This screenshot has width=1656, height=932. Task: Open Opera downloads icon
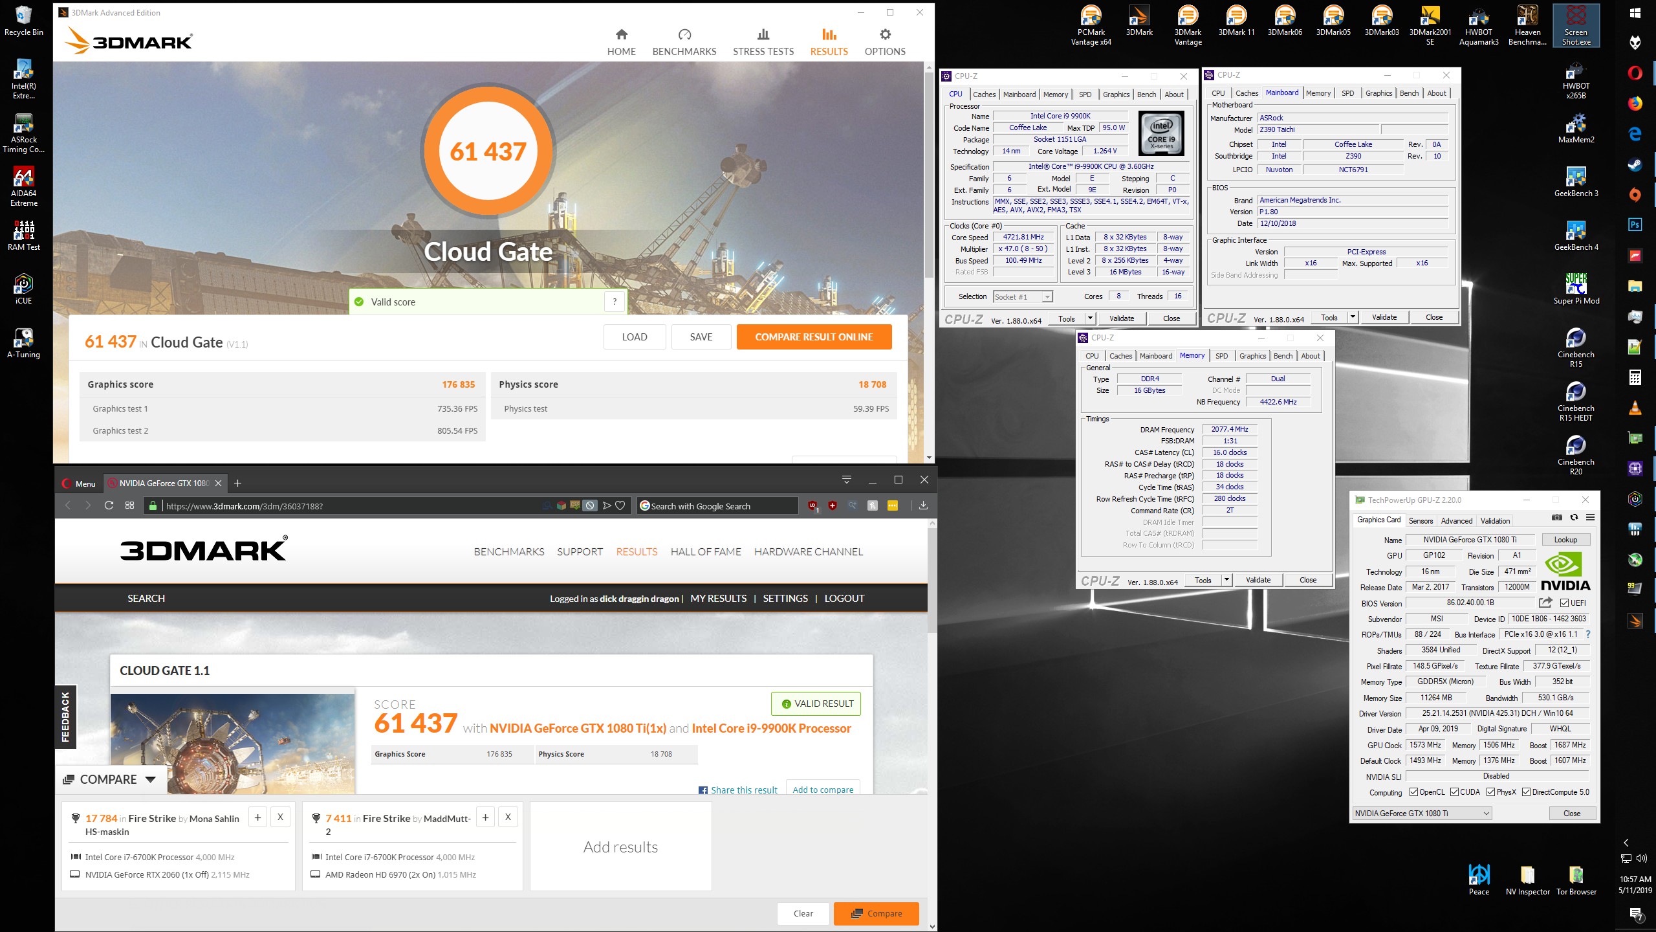(923, 505)
